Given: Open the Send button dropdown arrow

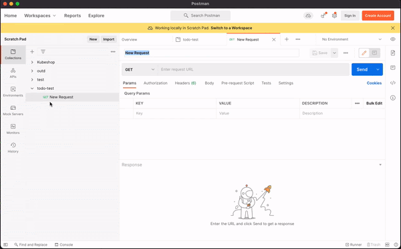Looking at the screenshot, I should 378,70.
